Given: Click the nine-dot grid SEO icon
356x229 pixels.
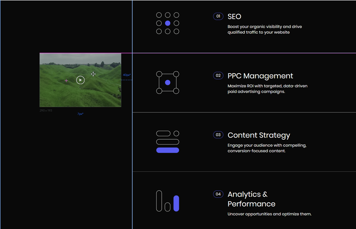Looking at the screenshot, I should coord(168,23).
